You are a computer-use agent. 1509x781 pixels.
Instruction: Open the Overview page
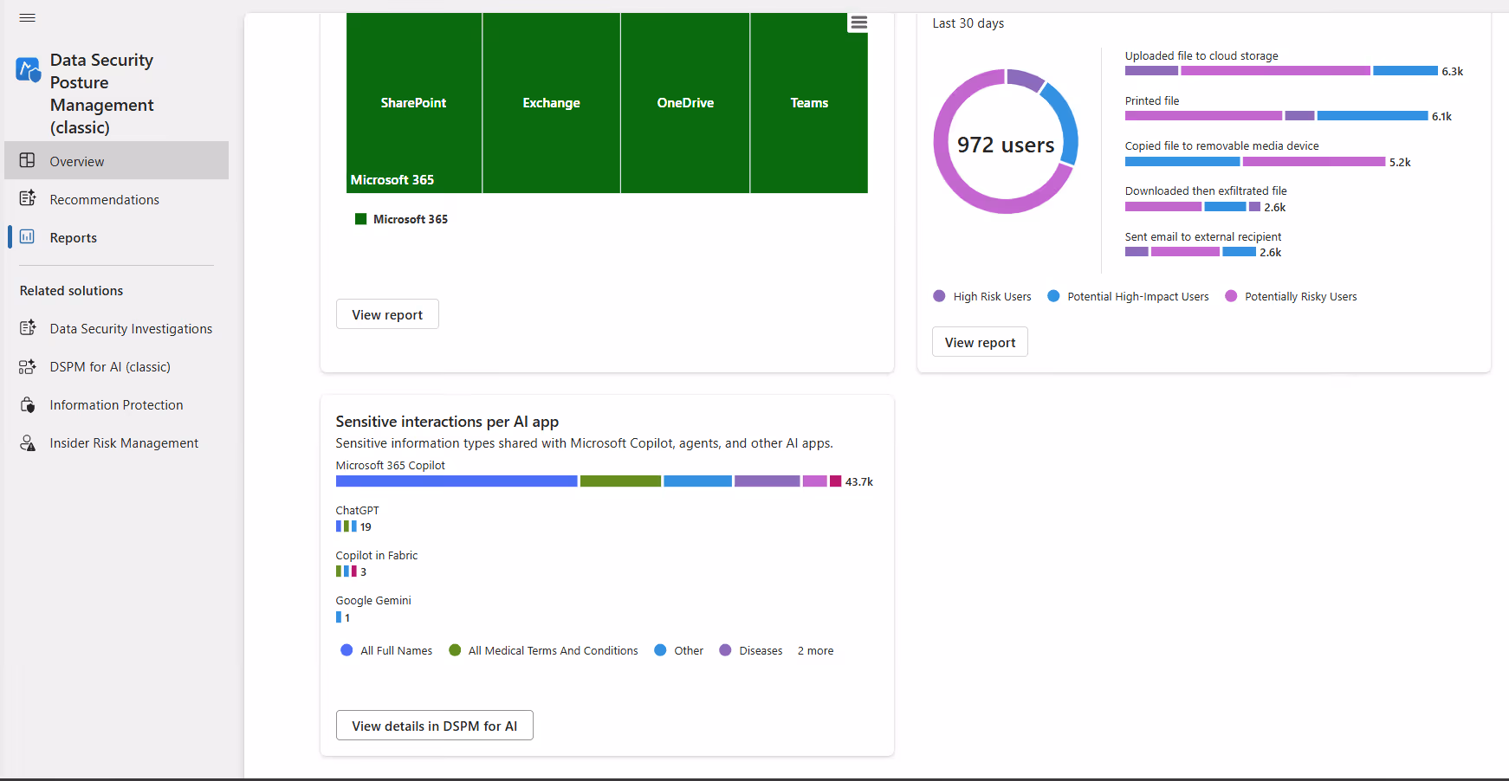click(x=117, y=161)
